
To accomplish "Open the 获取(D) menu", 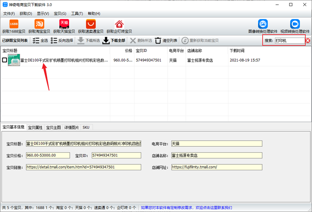I will click(26, 14).
